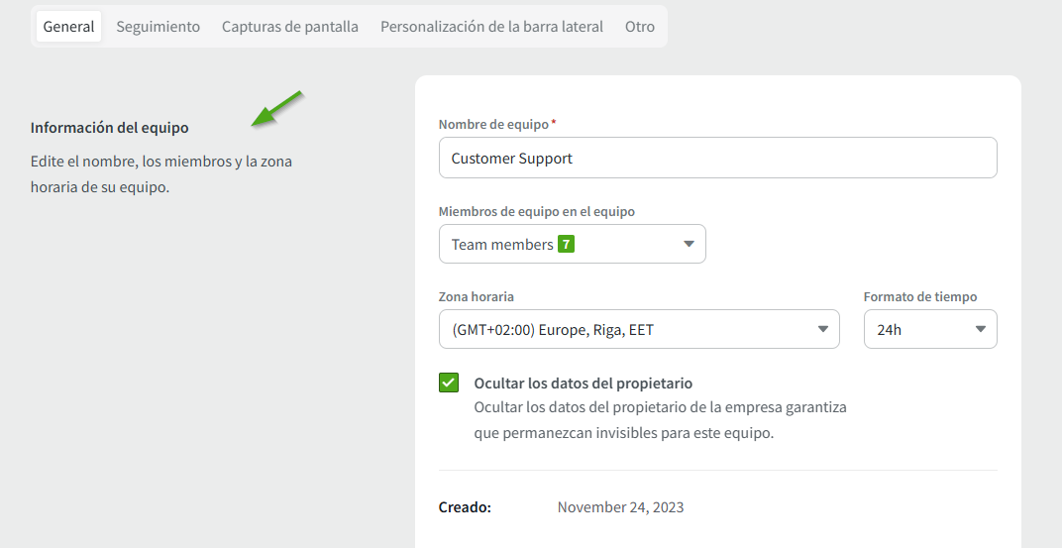Screen dimensions: 1062x548
Task: Click the Ocultar los datos del propietario label
Action: coord(583,384)
